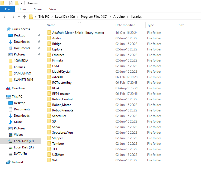Open Music under This PC
Viewport: 201px width, 178px height.
point(18,122)
